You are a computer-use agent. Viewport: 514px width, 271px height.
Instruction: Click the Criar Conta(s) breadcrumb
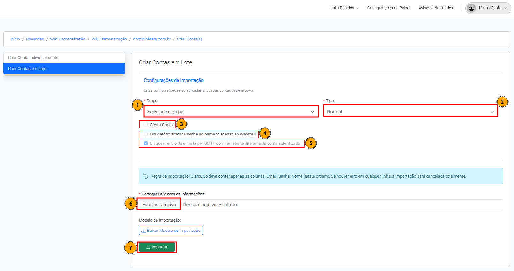pyautogui.click(x=190, y=39)
